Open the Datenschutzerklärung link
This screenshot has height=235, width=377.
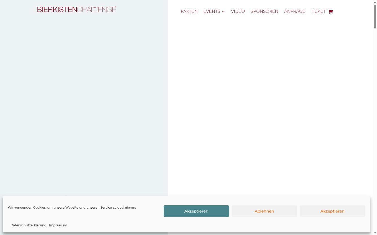[28, 225]
